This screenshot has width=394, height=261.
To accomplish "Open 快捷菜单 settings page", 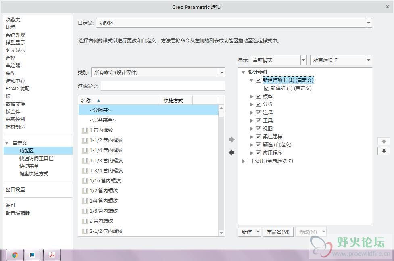I will point(29,166).
